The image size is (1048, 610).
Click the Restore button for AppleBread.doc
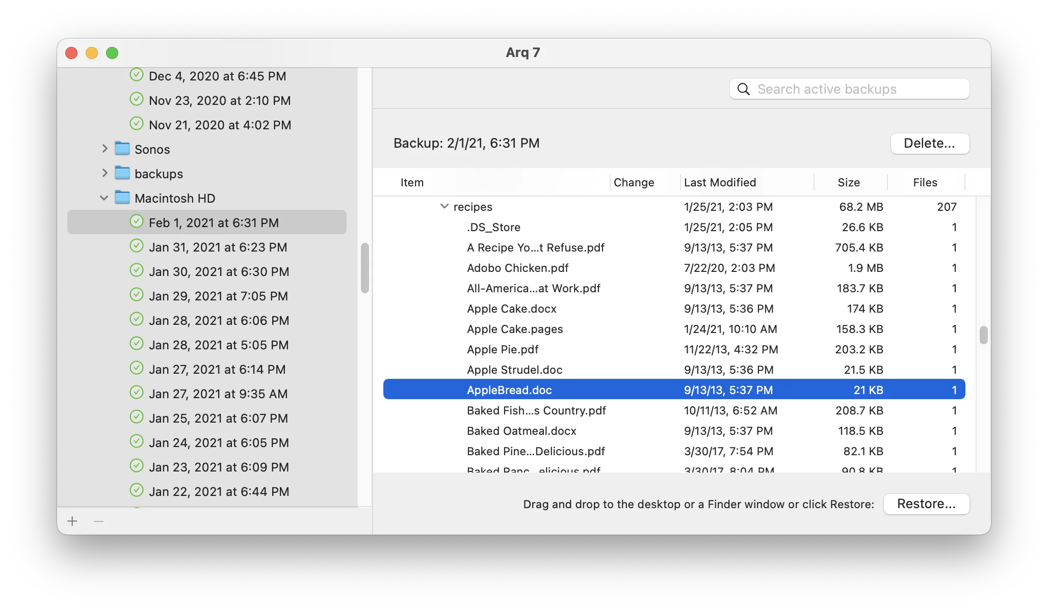927,503
